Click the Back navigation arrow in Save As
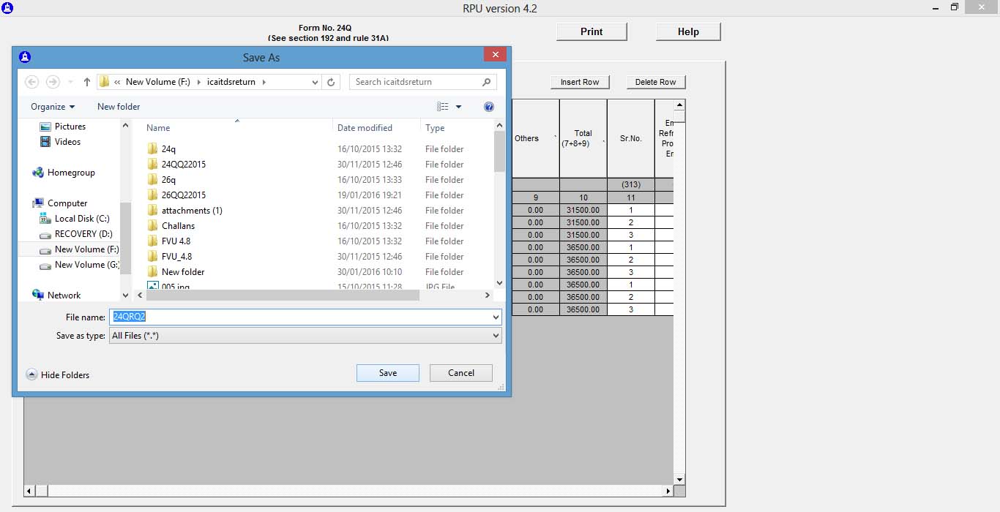The image size is (1000, 512). pos(31,82)
